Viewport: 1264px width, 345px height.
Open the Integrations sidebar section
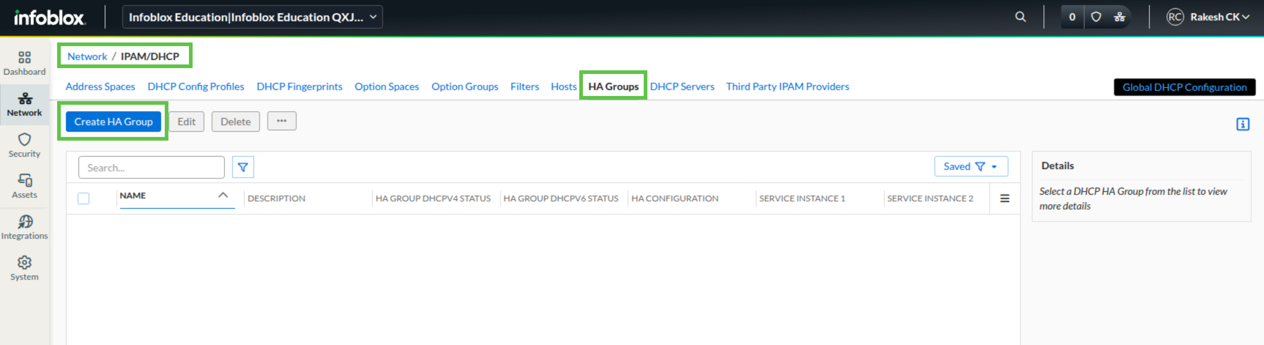(24, 228)
